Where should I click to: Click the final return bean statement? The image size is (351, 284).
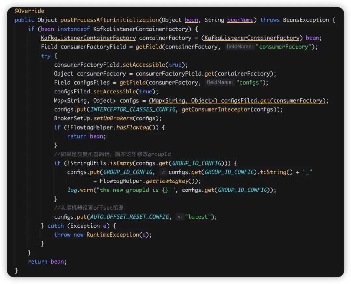click(x=47, y=261)
